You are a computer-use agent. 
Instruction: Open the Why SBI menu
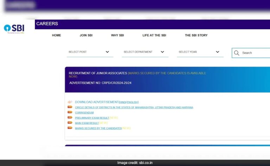coord(117,35)
